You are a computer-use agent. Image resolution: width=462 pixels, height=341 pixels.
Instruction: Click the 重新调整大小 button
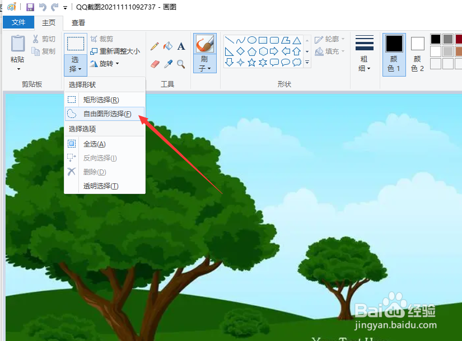click(115, 51)
